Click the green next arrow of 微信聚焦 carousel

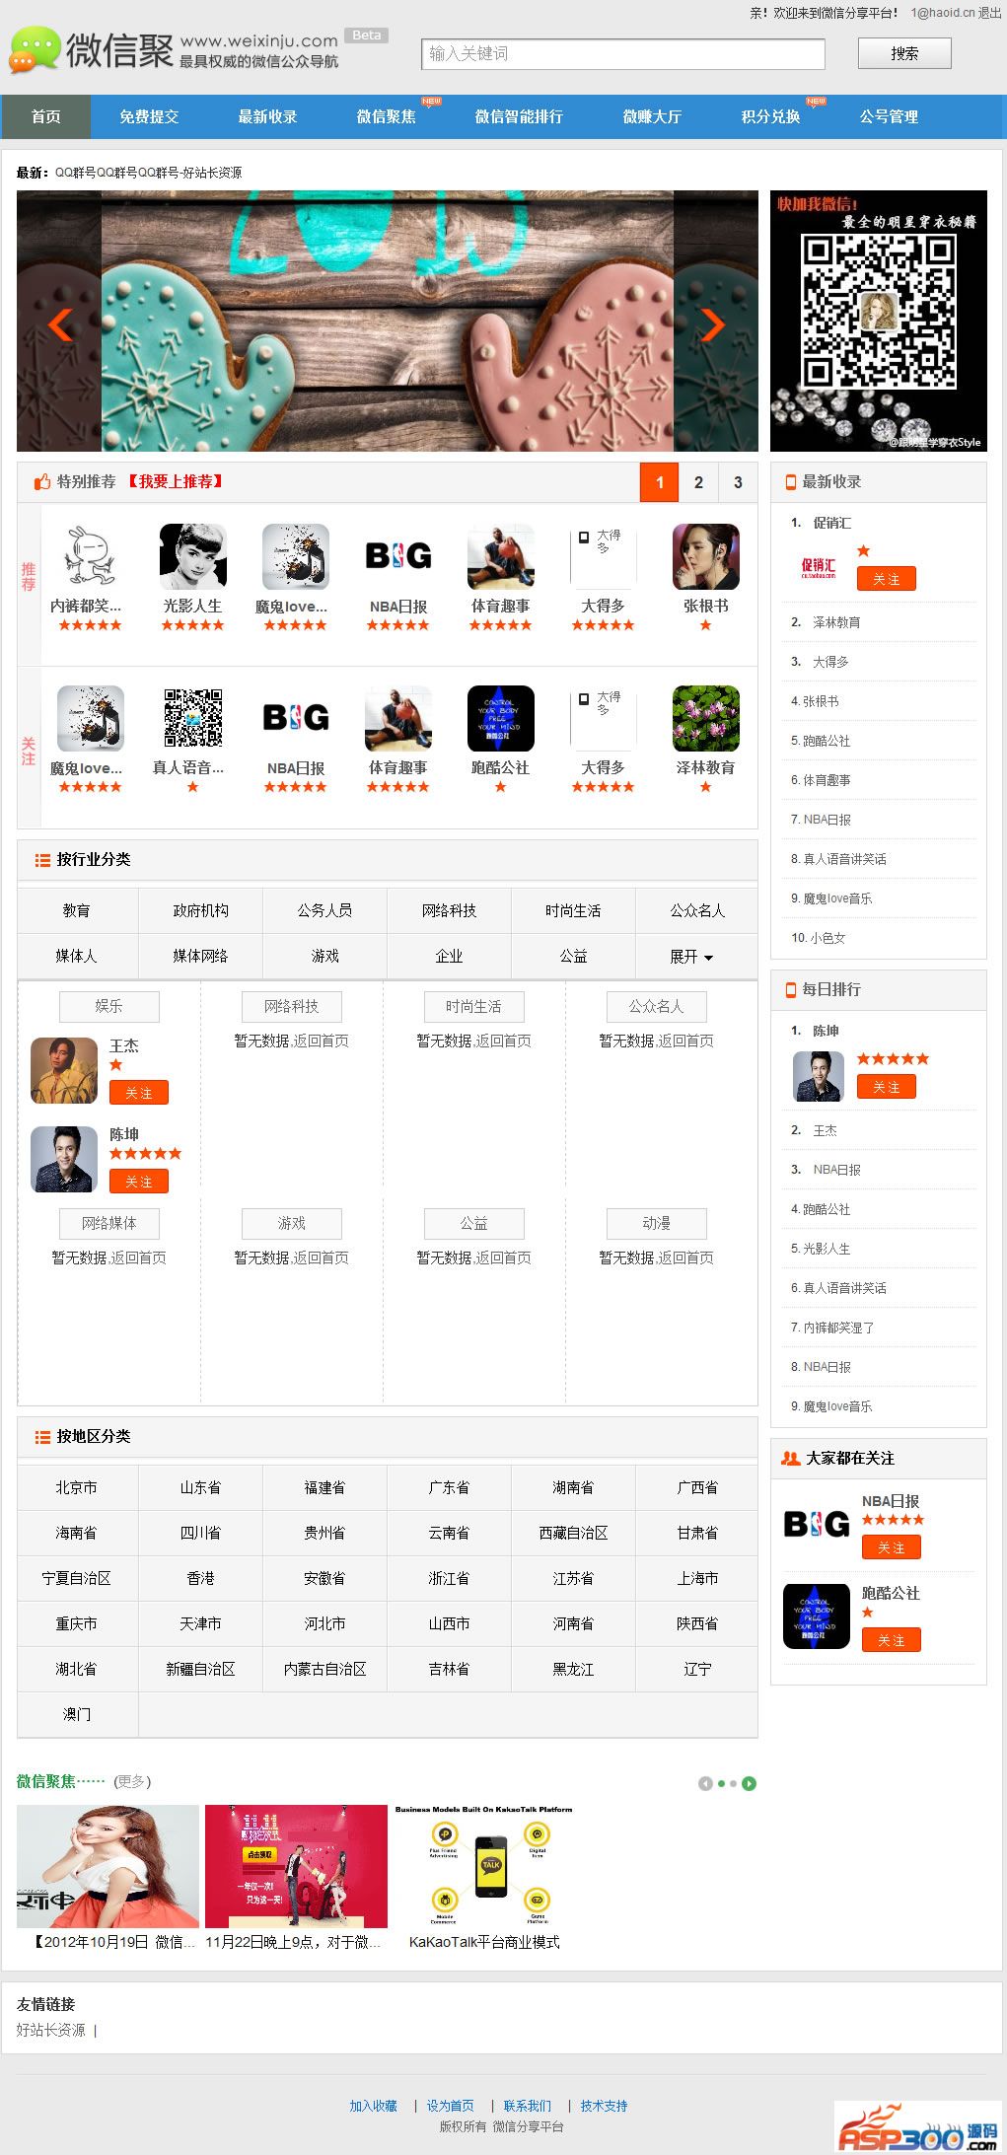[x=750, y=1783]
